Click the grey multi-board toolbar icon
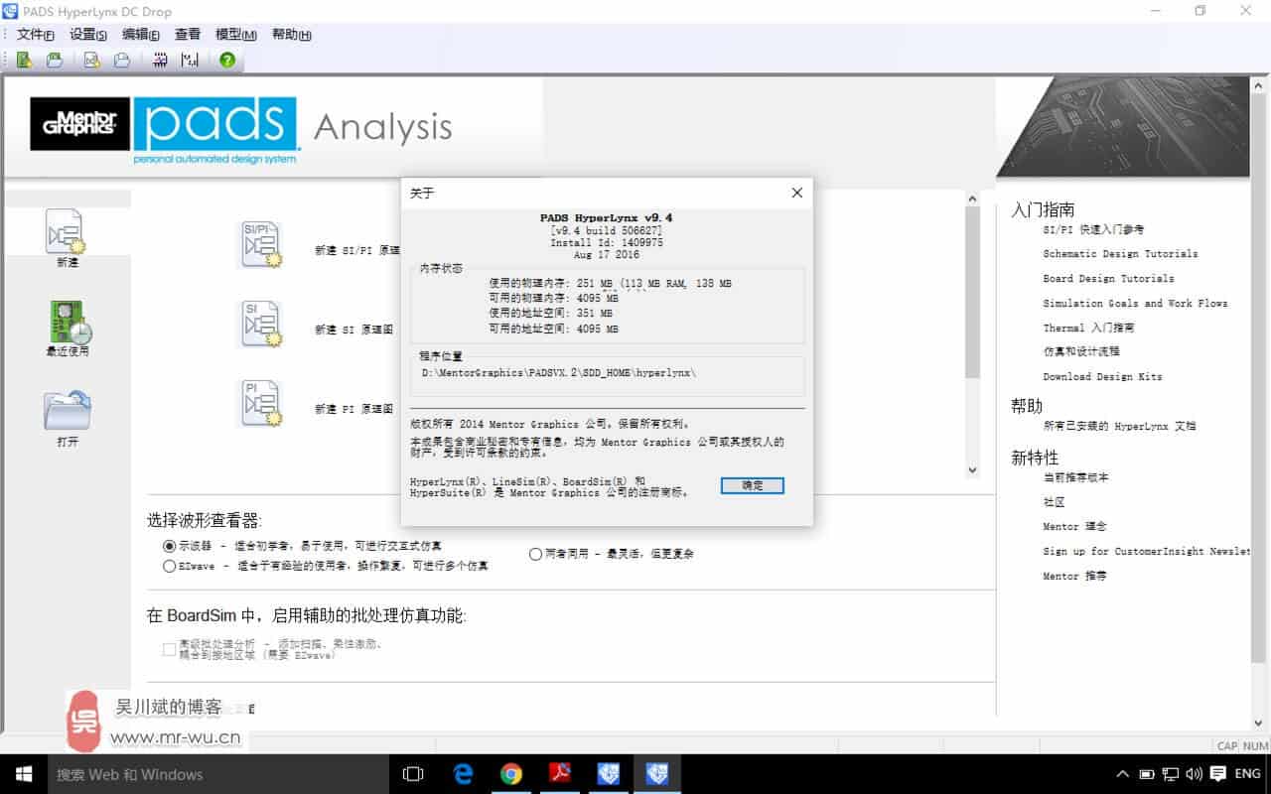 click(x=122, y=60)
